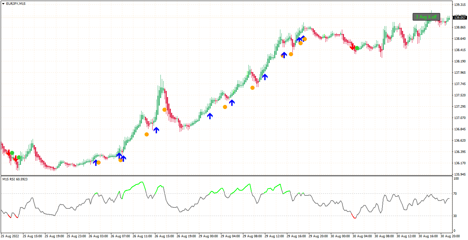The height and width of the screenshot is (240, 468).
Task: Select the blue up arrow near 29 Aug 00:00
Action: 210,116
